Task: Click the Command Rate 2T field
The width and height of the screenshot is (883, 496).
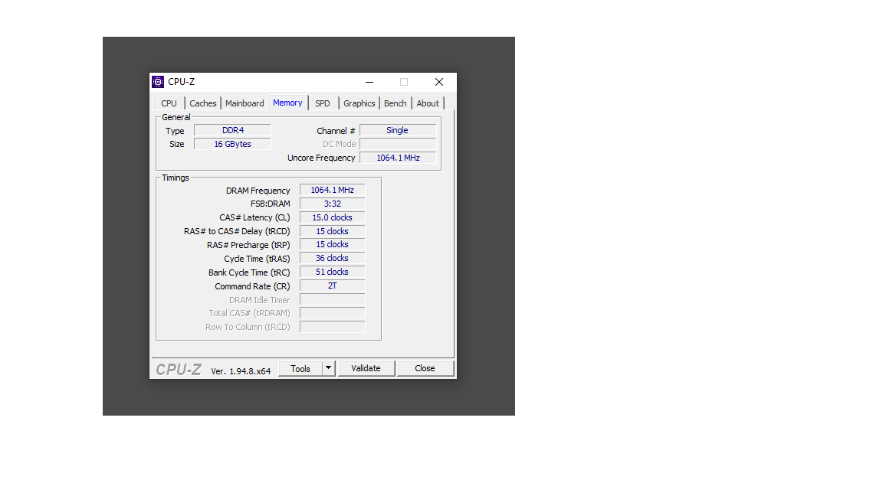Action: click(332, 286)
